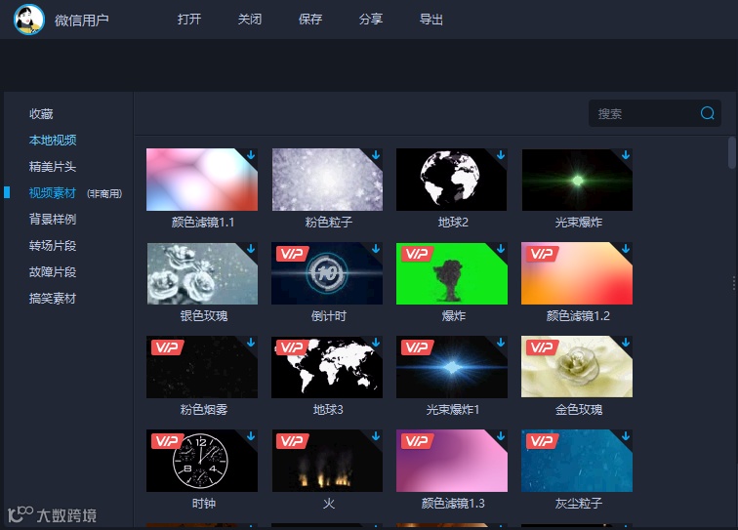Click the vertical scrollbar thumb
This screenshot has height=530, width=738.
pyautogui.click(x=732, y=152)
